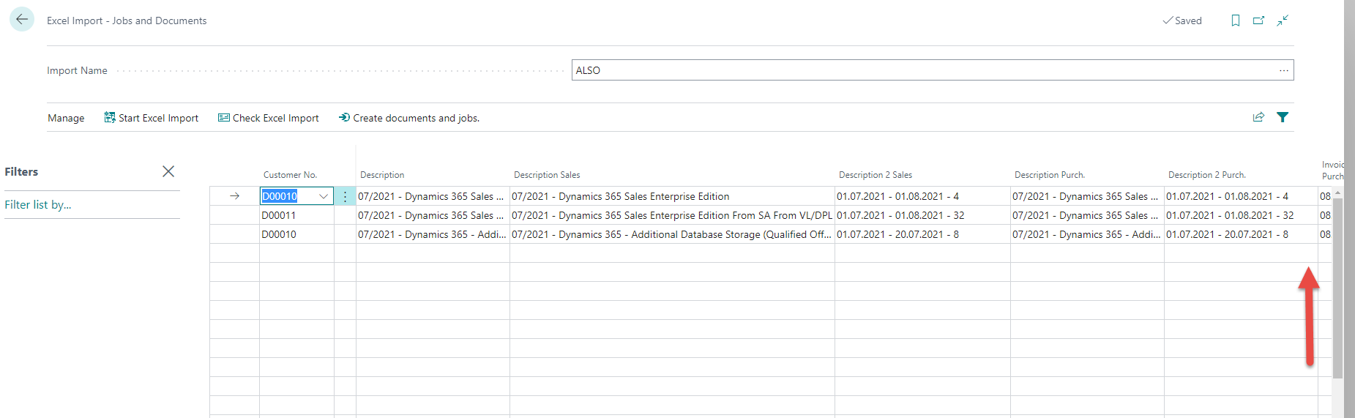Expand the Customer No. D00010 dropdown
This screenshot has height=418, width=1355.
click(324, 196)
